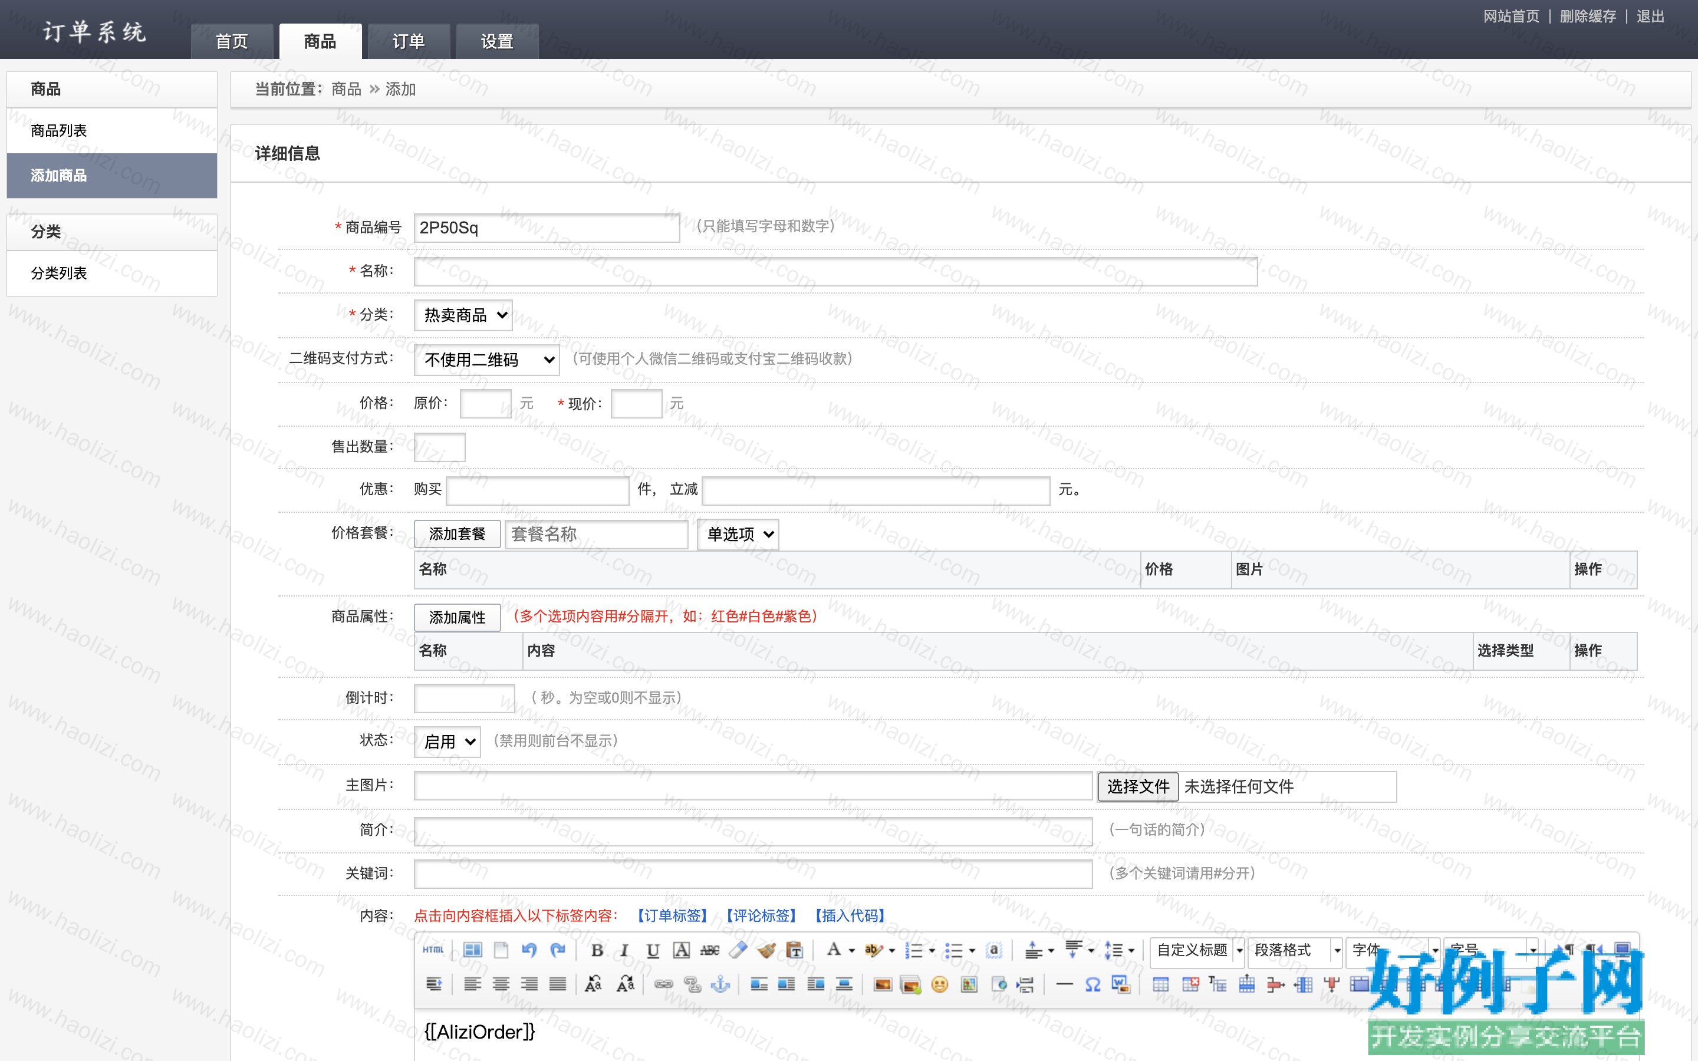
Task: Select 添加商品 in the sidebar
Action: [x=111, y=176]
